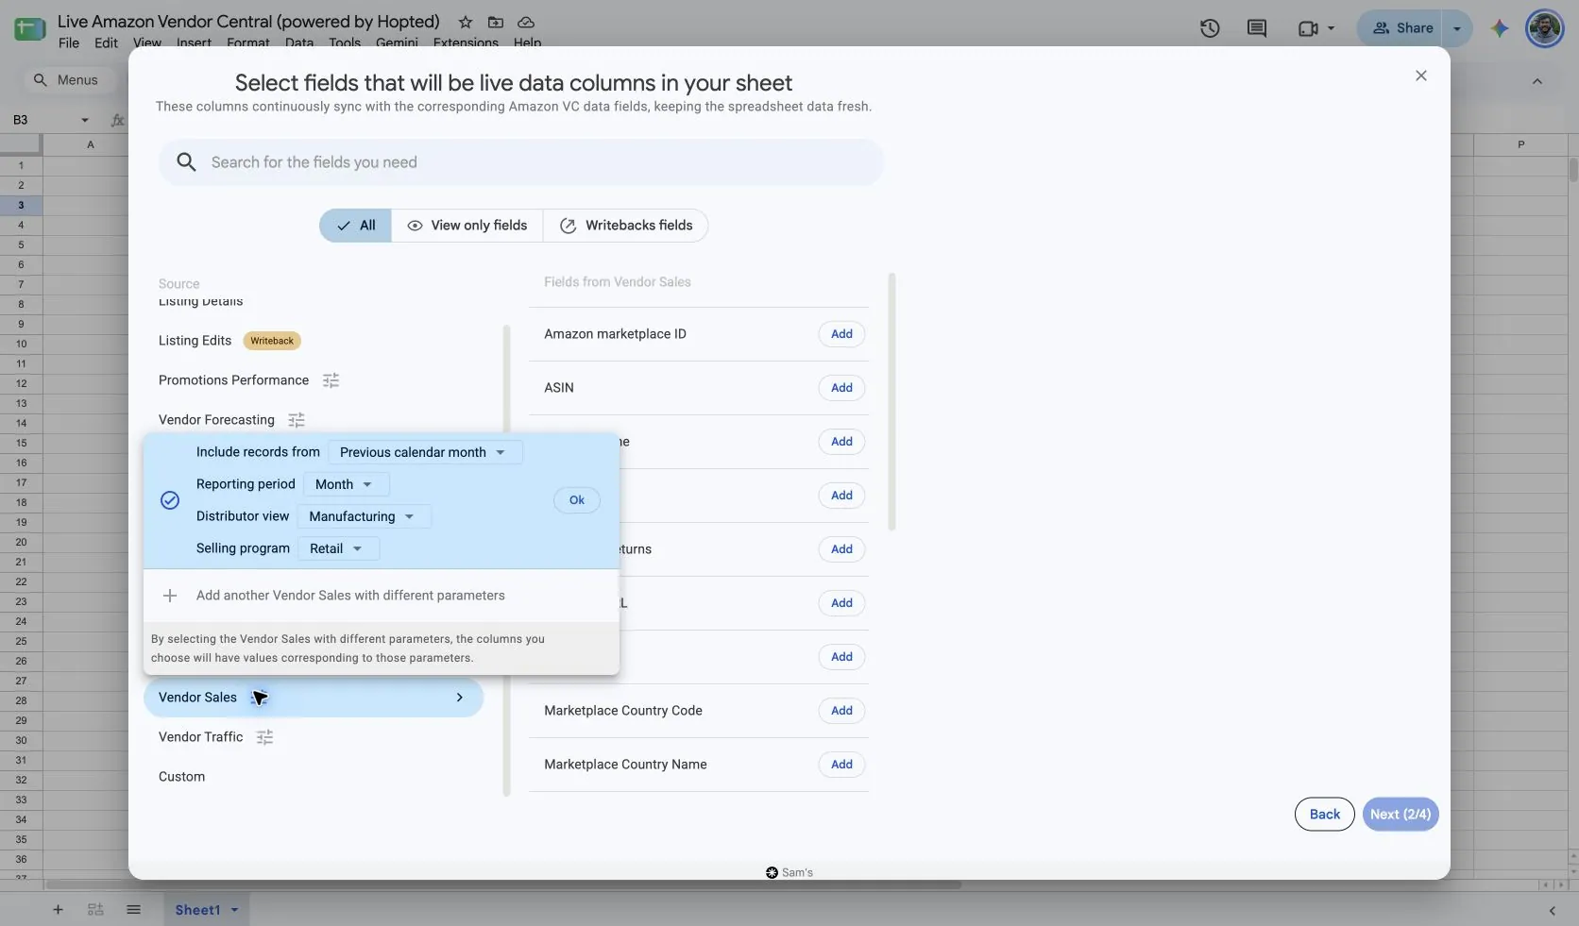
Task: Open the Sheet1 tab menu arrow
Action: pyautogui.click(x=234, y=910)
